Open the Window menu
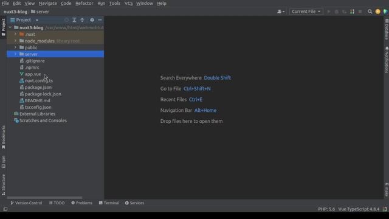The width and height of the screenshot is (389, 219). pos(145,4)
